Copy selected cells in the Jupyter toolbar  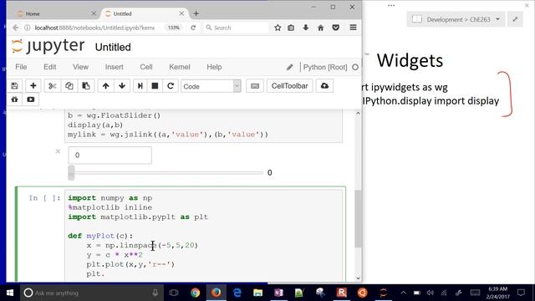coord(69,86)
